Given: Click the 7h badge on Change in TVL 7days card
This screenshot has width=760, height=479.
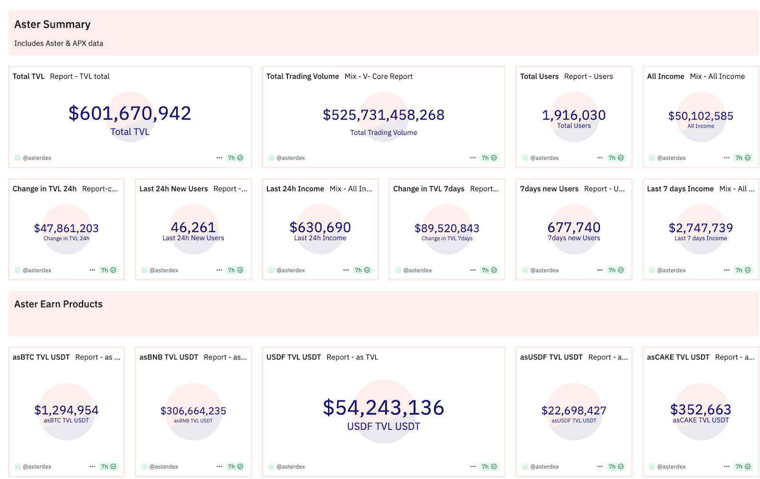Looking at the screenshot, I should [489, 270].
